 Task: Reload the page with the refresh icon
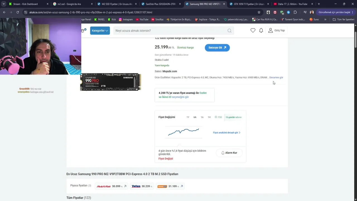point(18,12)
